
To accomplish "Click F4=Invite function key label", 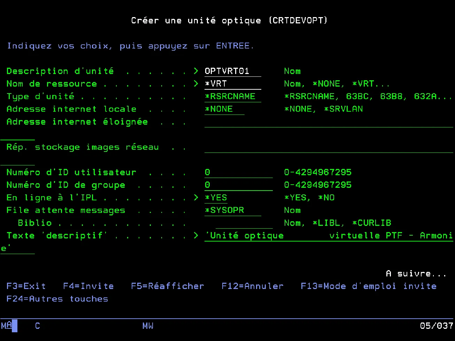I will pyautogui.click(x=88, y=286).
